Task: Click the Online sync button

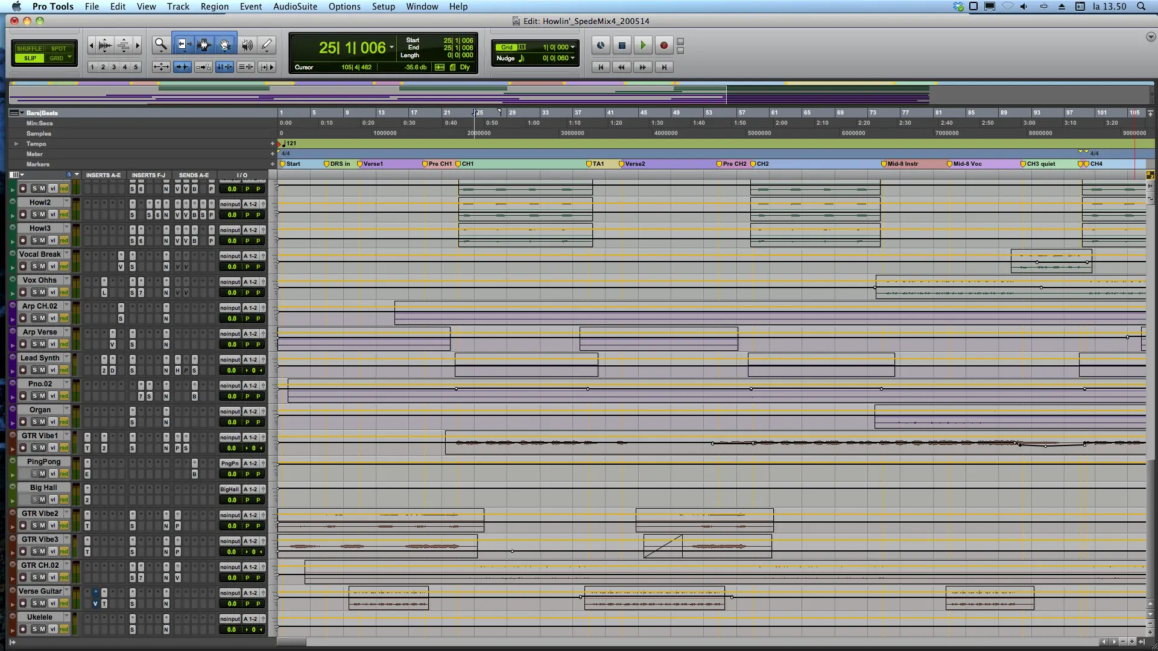Action: pos(601,45)
